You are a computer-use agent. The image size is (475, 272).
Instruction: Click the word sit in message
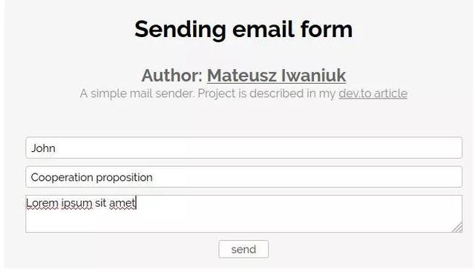pos(100,203)
